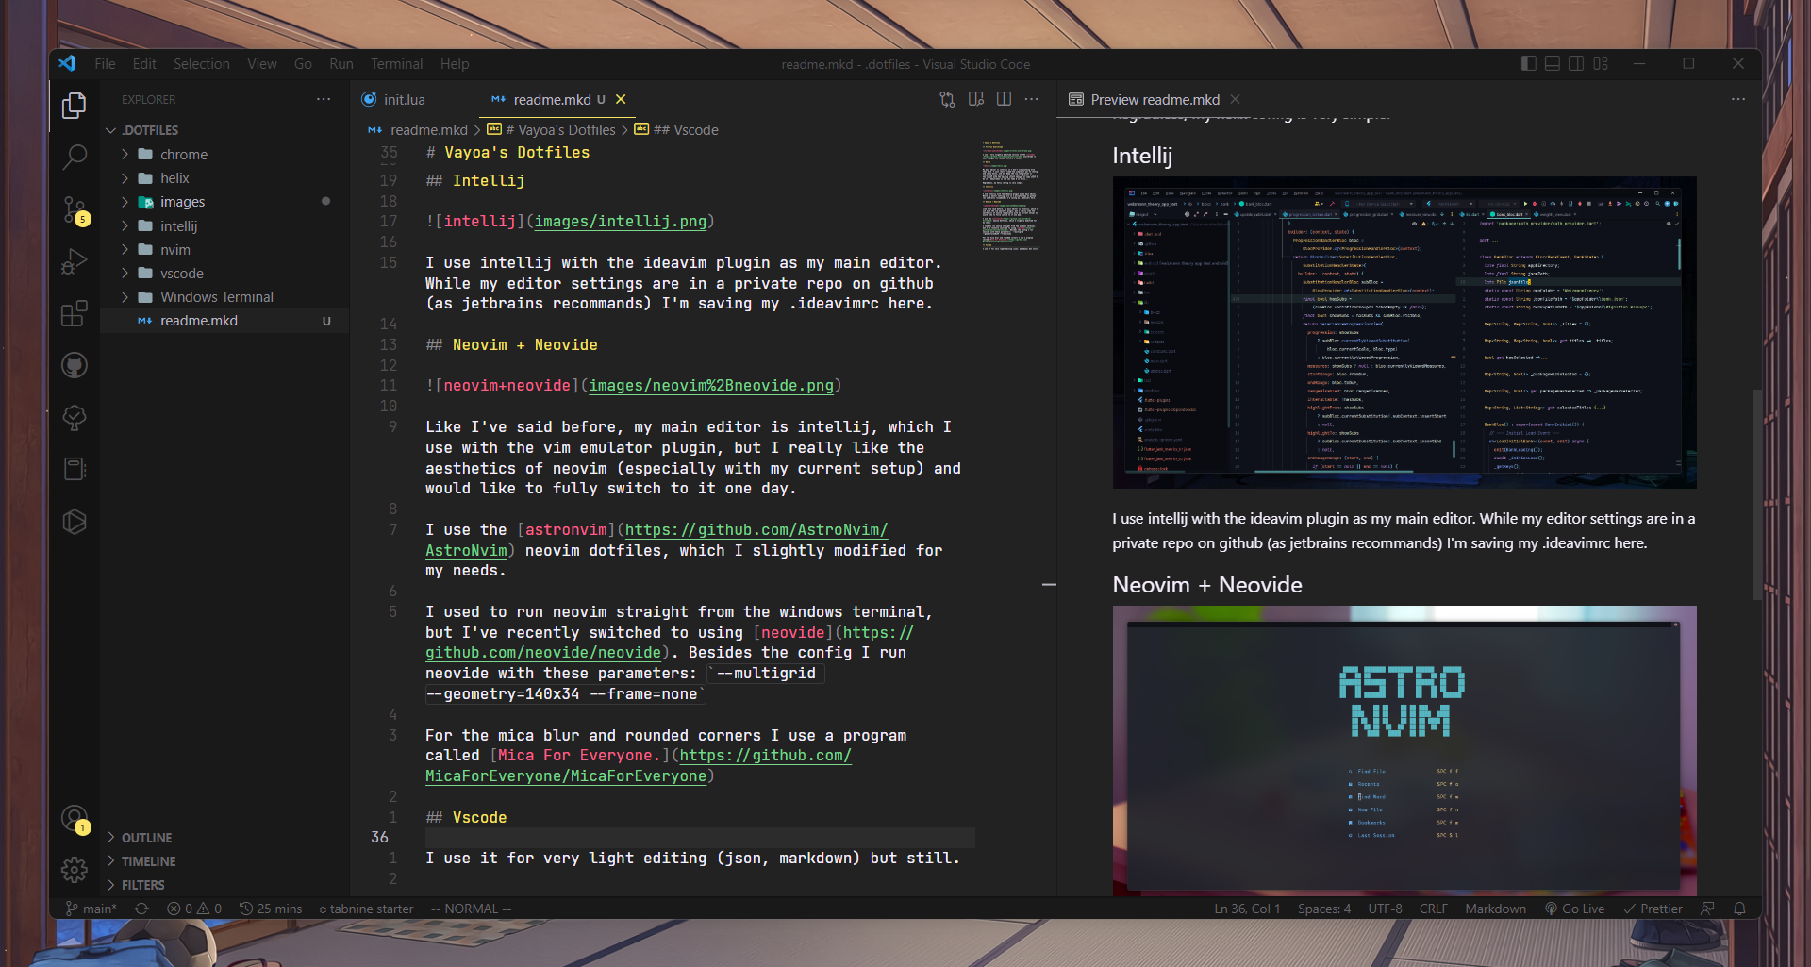This screenshot has width=1811, height=967.
Task: Open Source Control view with 5 changes
Action: 74,209
